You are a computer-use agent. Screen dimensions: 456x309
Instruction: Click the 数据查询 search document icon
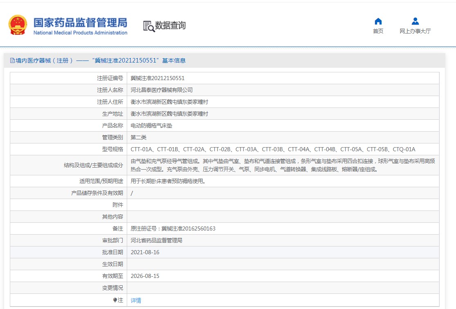point(149,26)
